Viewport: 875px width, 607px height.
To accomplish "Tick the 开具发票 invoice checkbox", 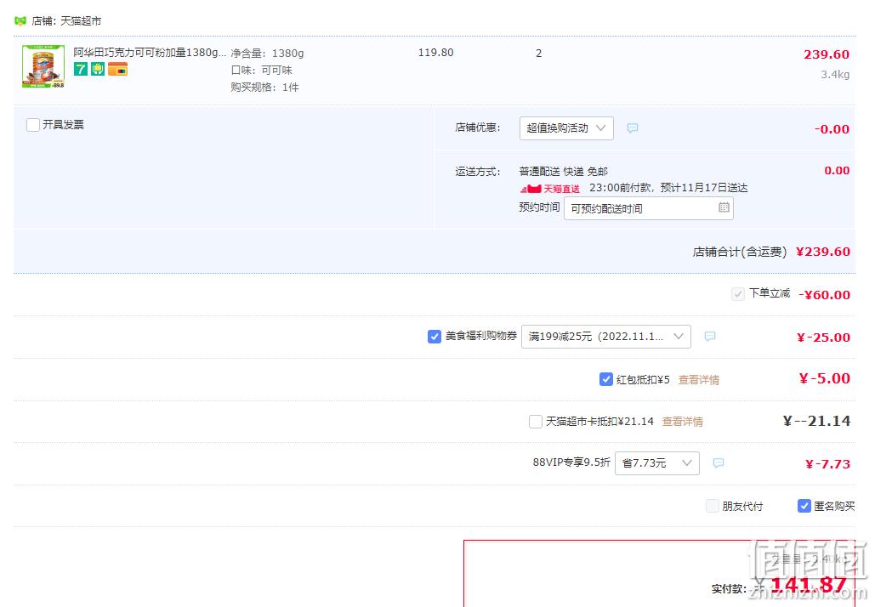I will coord(33,125).
